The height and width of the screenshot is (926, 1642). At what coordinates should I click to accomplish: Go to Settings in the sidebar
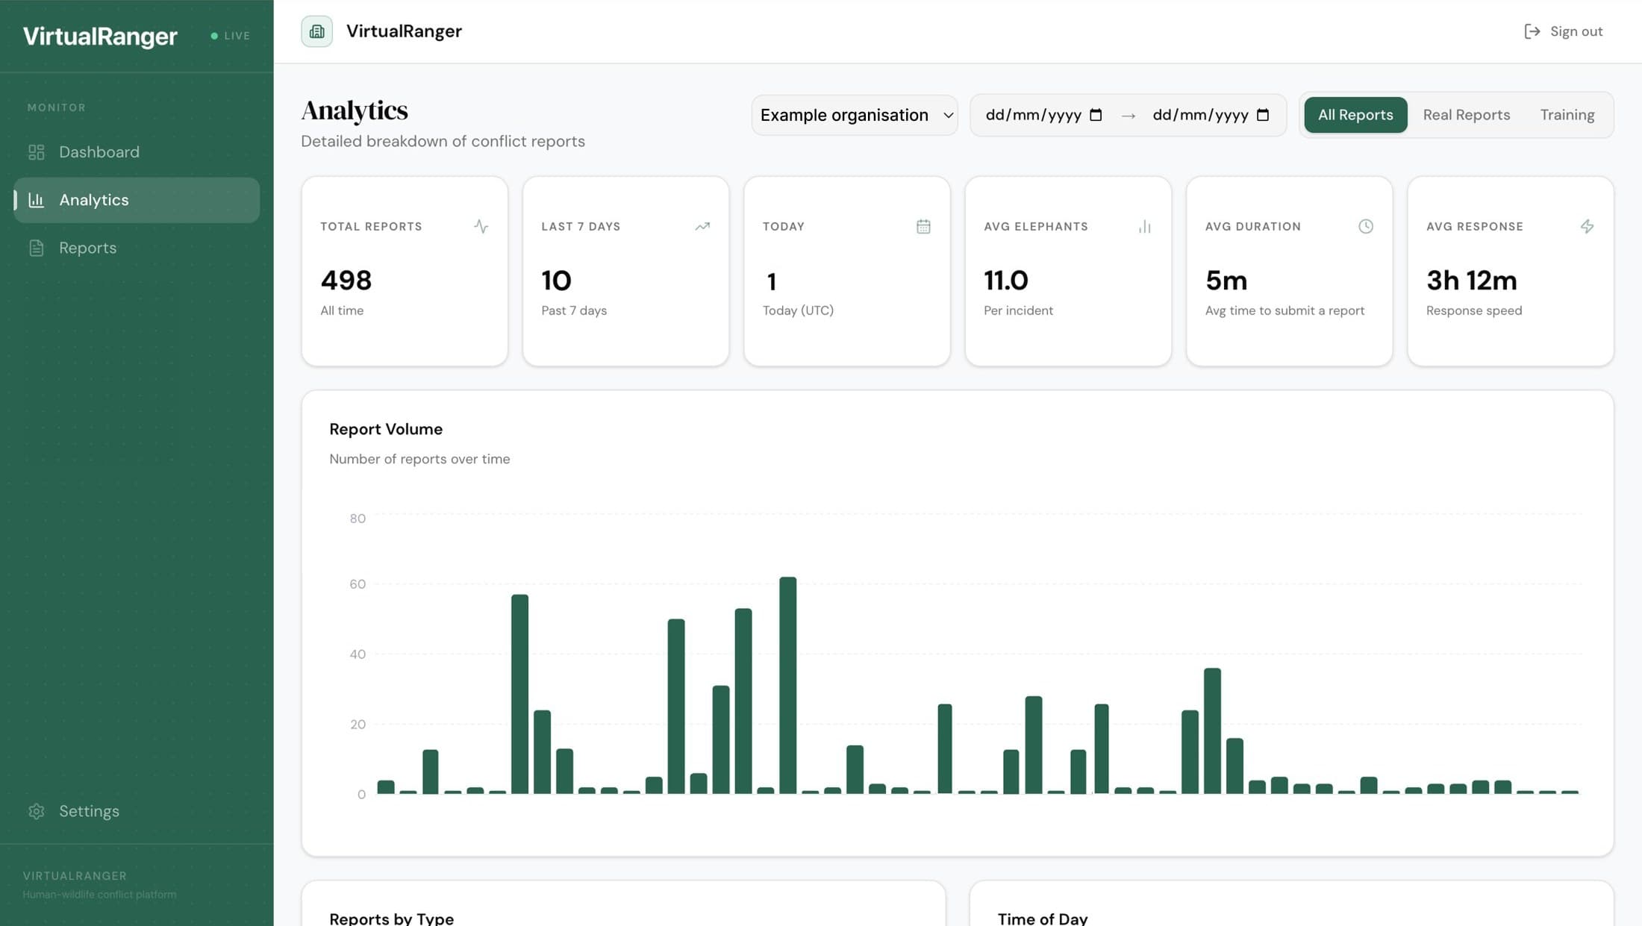[x=137, y=811]
